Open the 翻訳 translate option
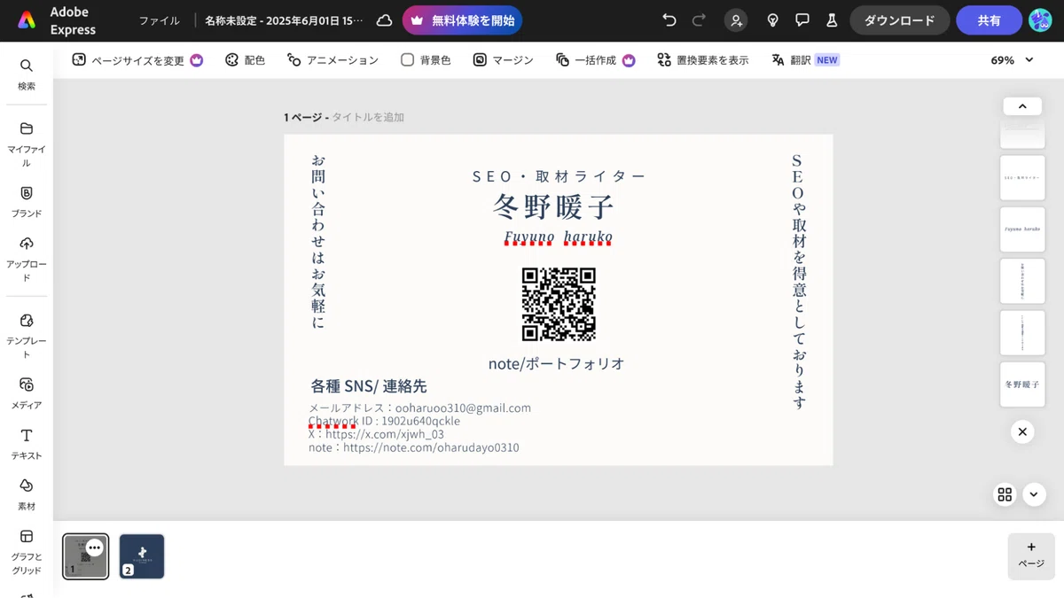 coord(804,60)
